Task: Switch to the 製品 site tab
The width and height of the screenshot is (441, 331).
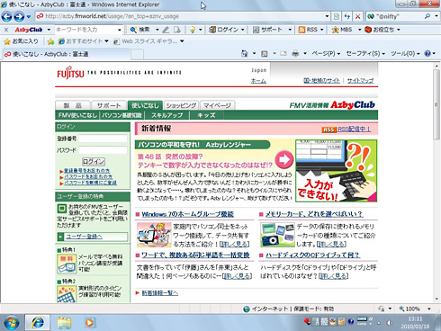Action: (73, 105)
